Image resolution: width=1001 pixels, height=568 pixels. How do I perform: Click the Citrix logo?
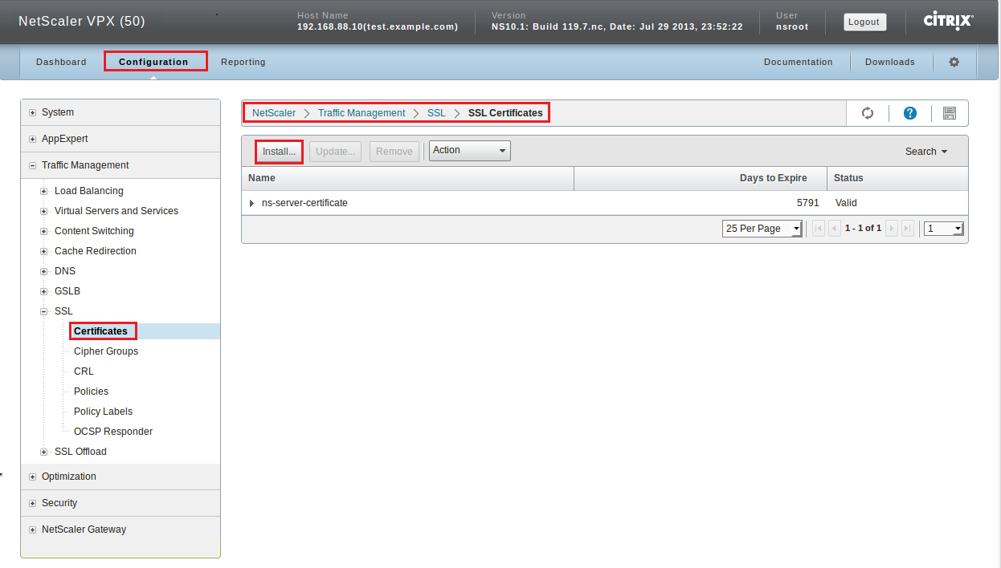click(x=948, y=22)
